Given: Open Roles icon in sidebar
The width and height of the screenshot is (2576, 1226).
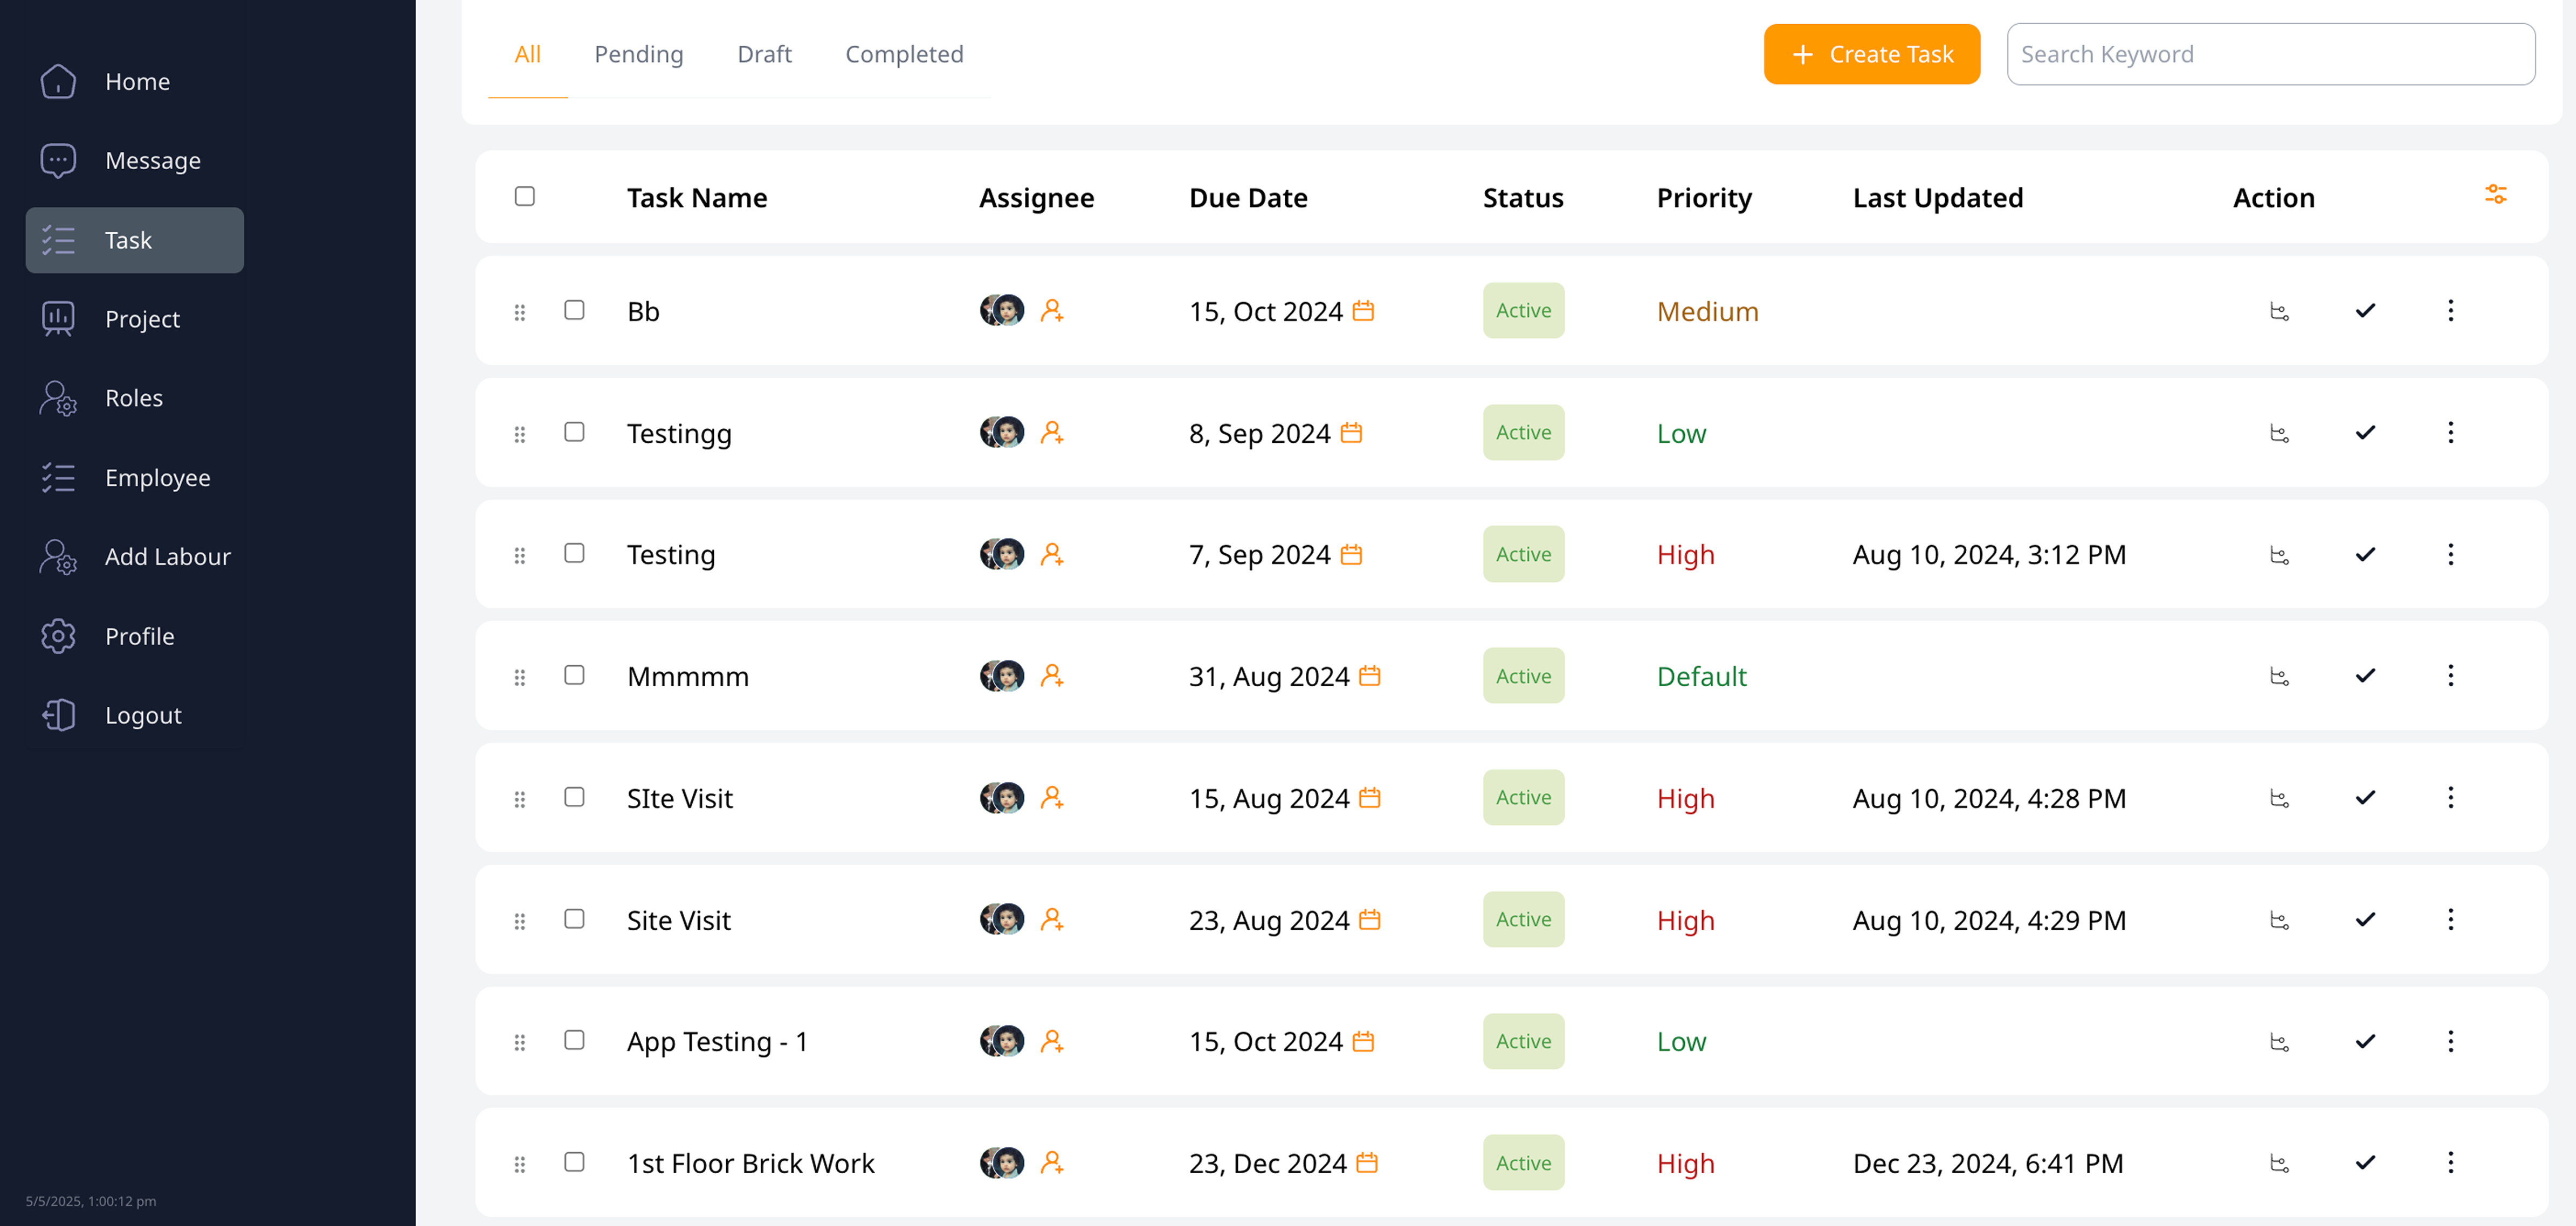Looking at the screenshot, I should click(x=58, y=398).
